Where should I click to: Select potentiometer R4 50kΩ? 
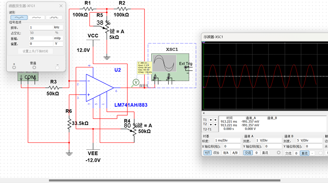(x=134, y=131)
